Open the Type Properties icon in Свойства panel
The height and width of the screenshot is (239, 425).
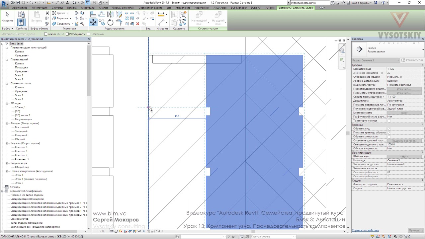pos(21,14)
